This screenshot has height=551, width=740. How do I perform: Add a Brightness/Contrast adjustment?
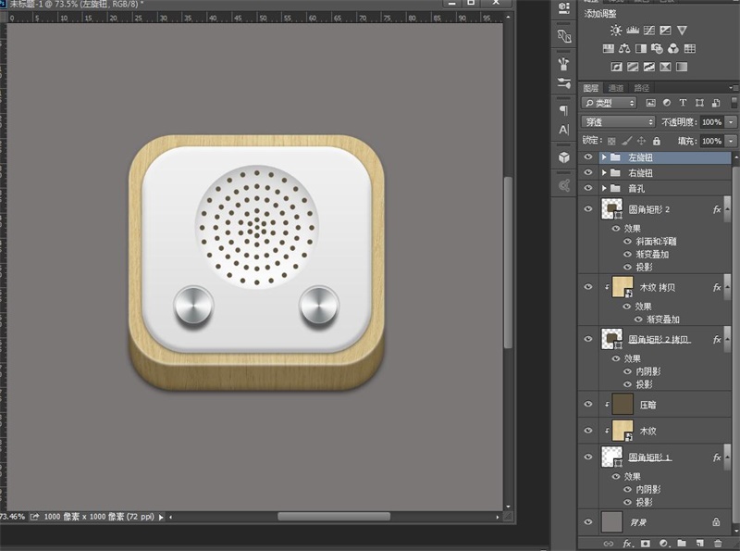pyautogui.click(x=616, y=31)
